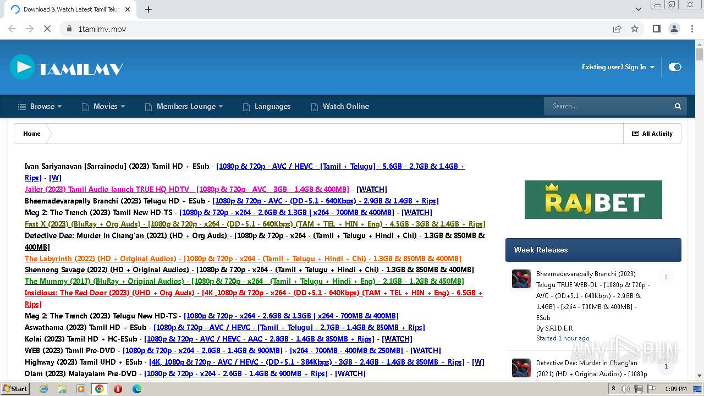This screenshot has width=704, height=396.
Task: Click the WATCH link for Jailer
Action: 372,189
